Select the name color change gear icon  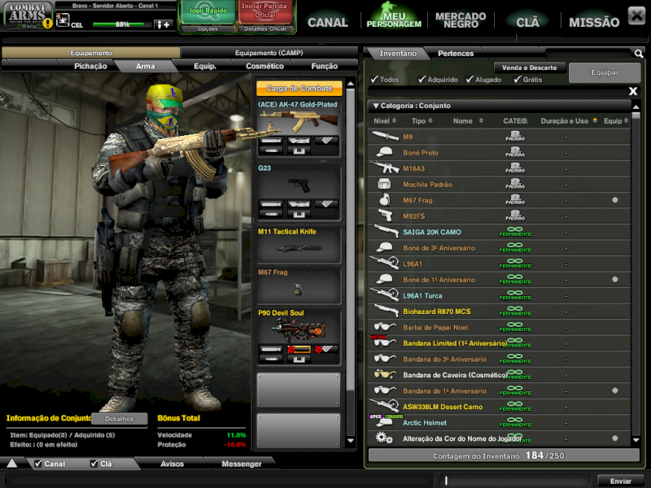pyautogui.click(x=383, y=438)
